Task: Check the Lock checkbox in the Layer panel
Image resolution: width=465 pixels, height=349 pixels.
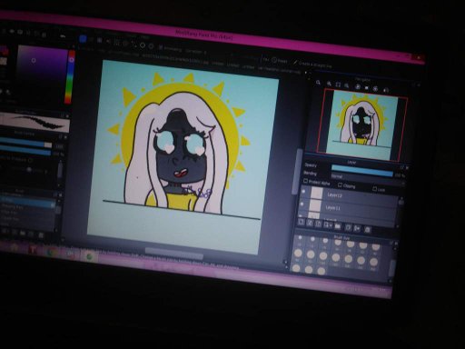Action: (x=374, y=189)
